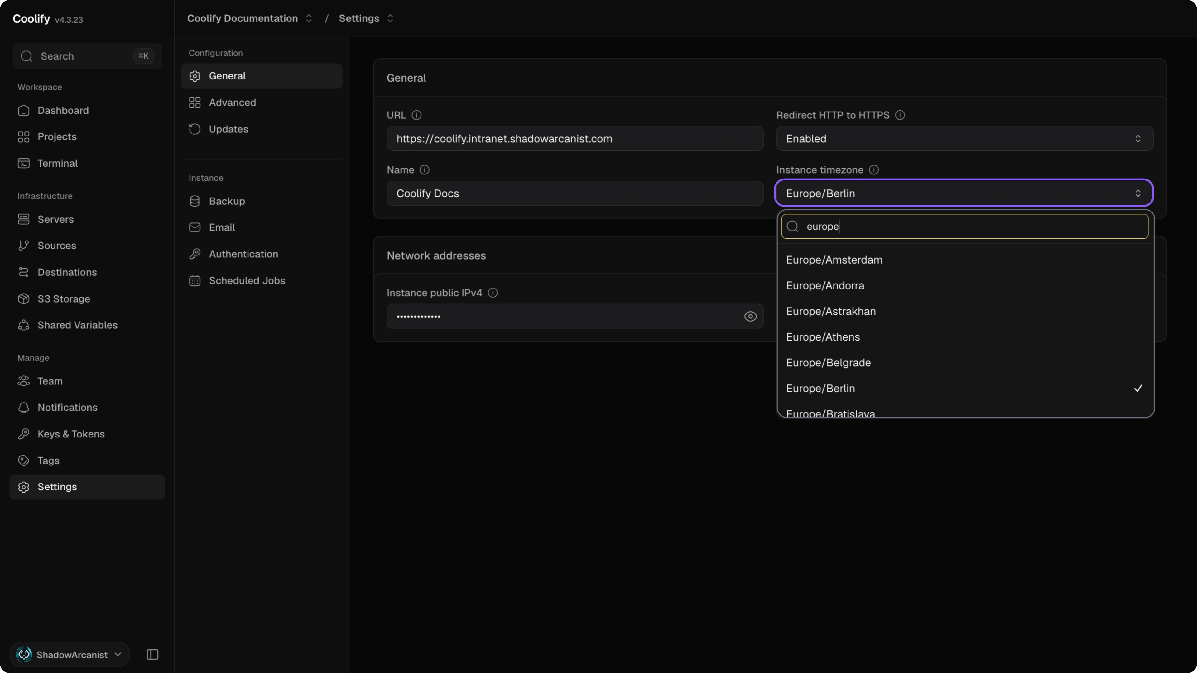The height and width of the screenshot is (673, 1197).
Task: Open the Advanced configuration page
Action: [262, 103]
